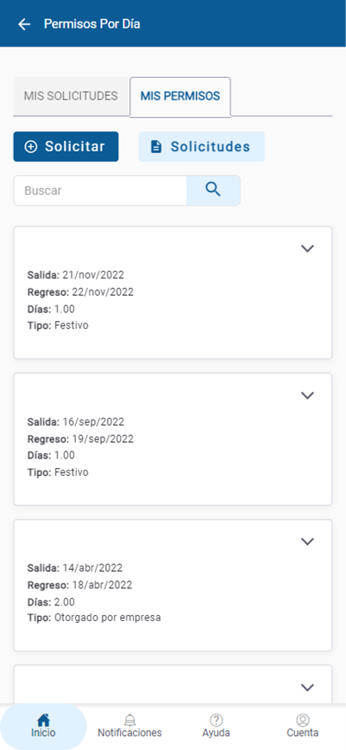Open Ayuda question mark icon
The image size is (346, 750).
tap(217, 720)
